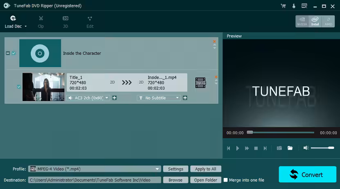Viewport: 340px width, 189px height.
Task: Open the shopping cart purchase icon
Action: click(x=283, y=6)
